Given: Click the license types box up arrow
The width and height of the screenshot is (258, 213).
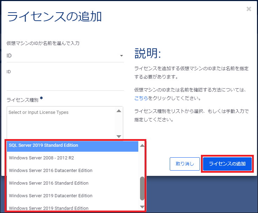Looking at the screenshot, I should pos(119,111).
